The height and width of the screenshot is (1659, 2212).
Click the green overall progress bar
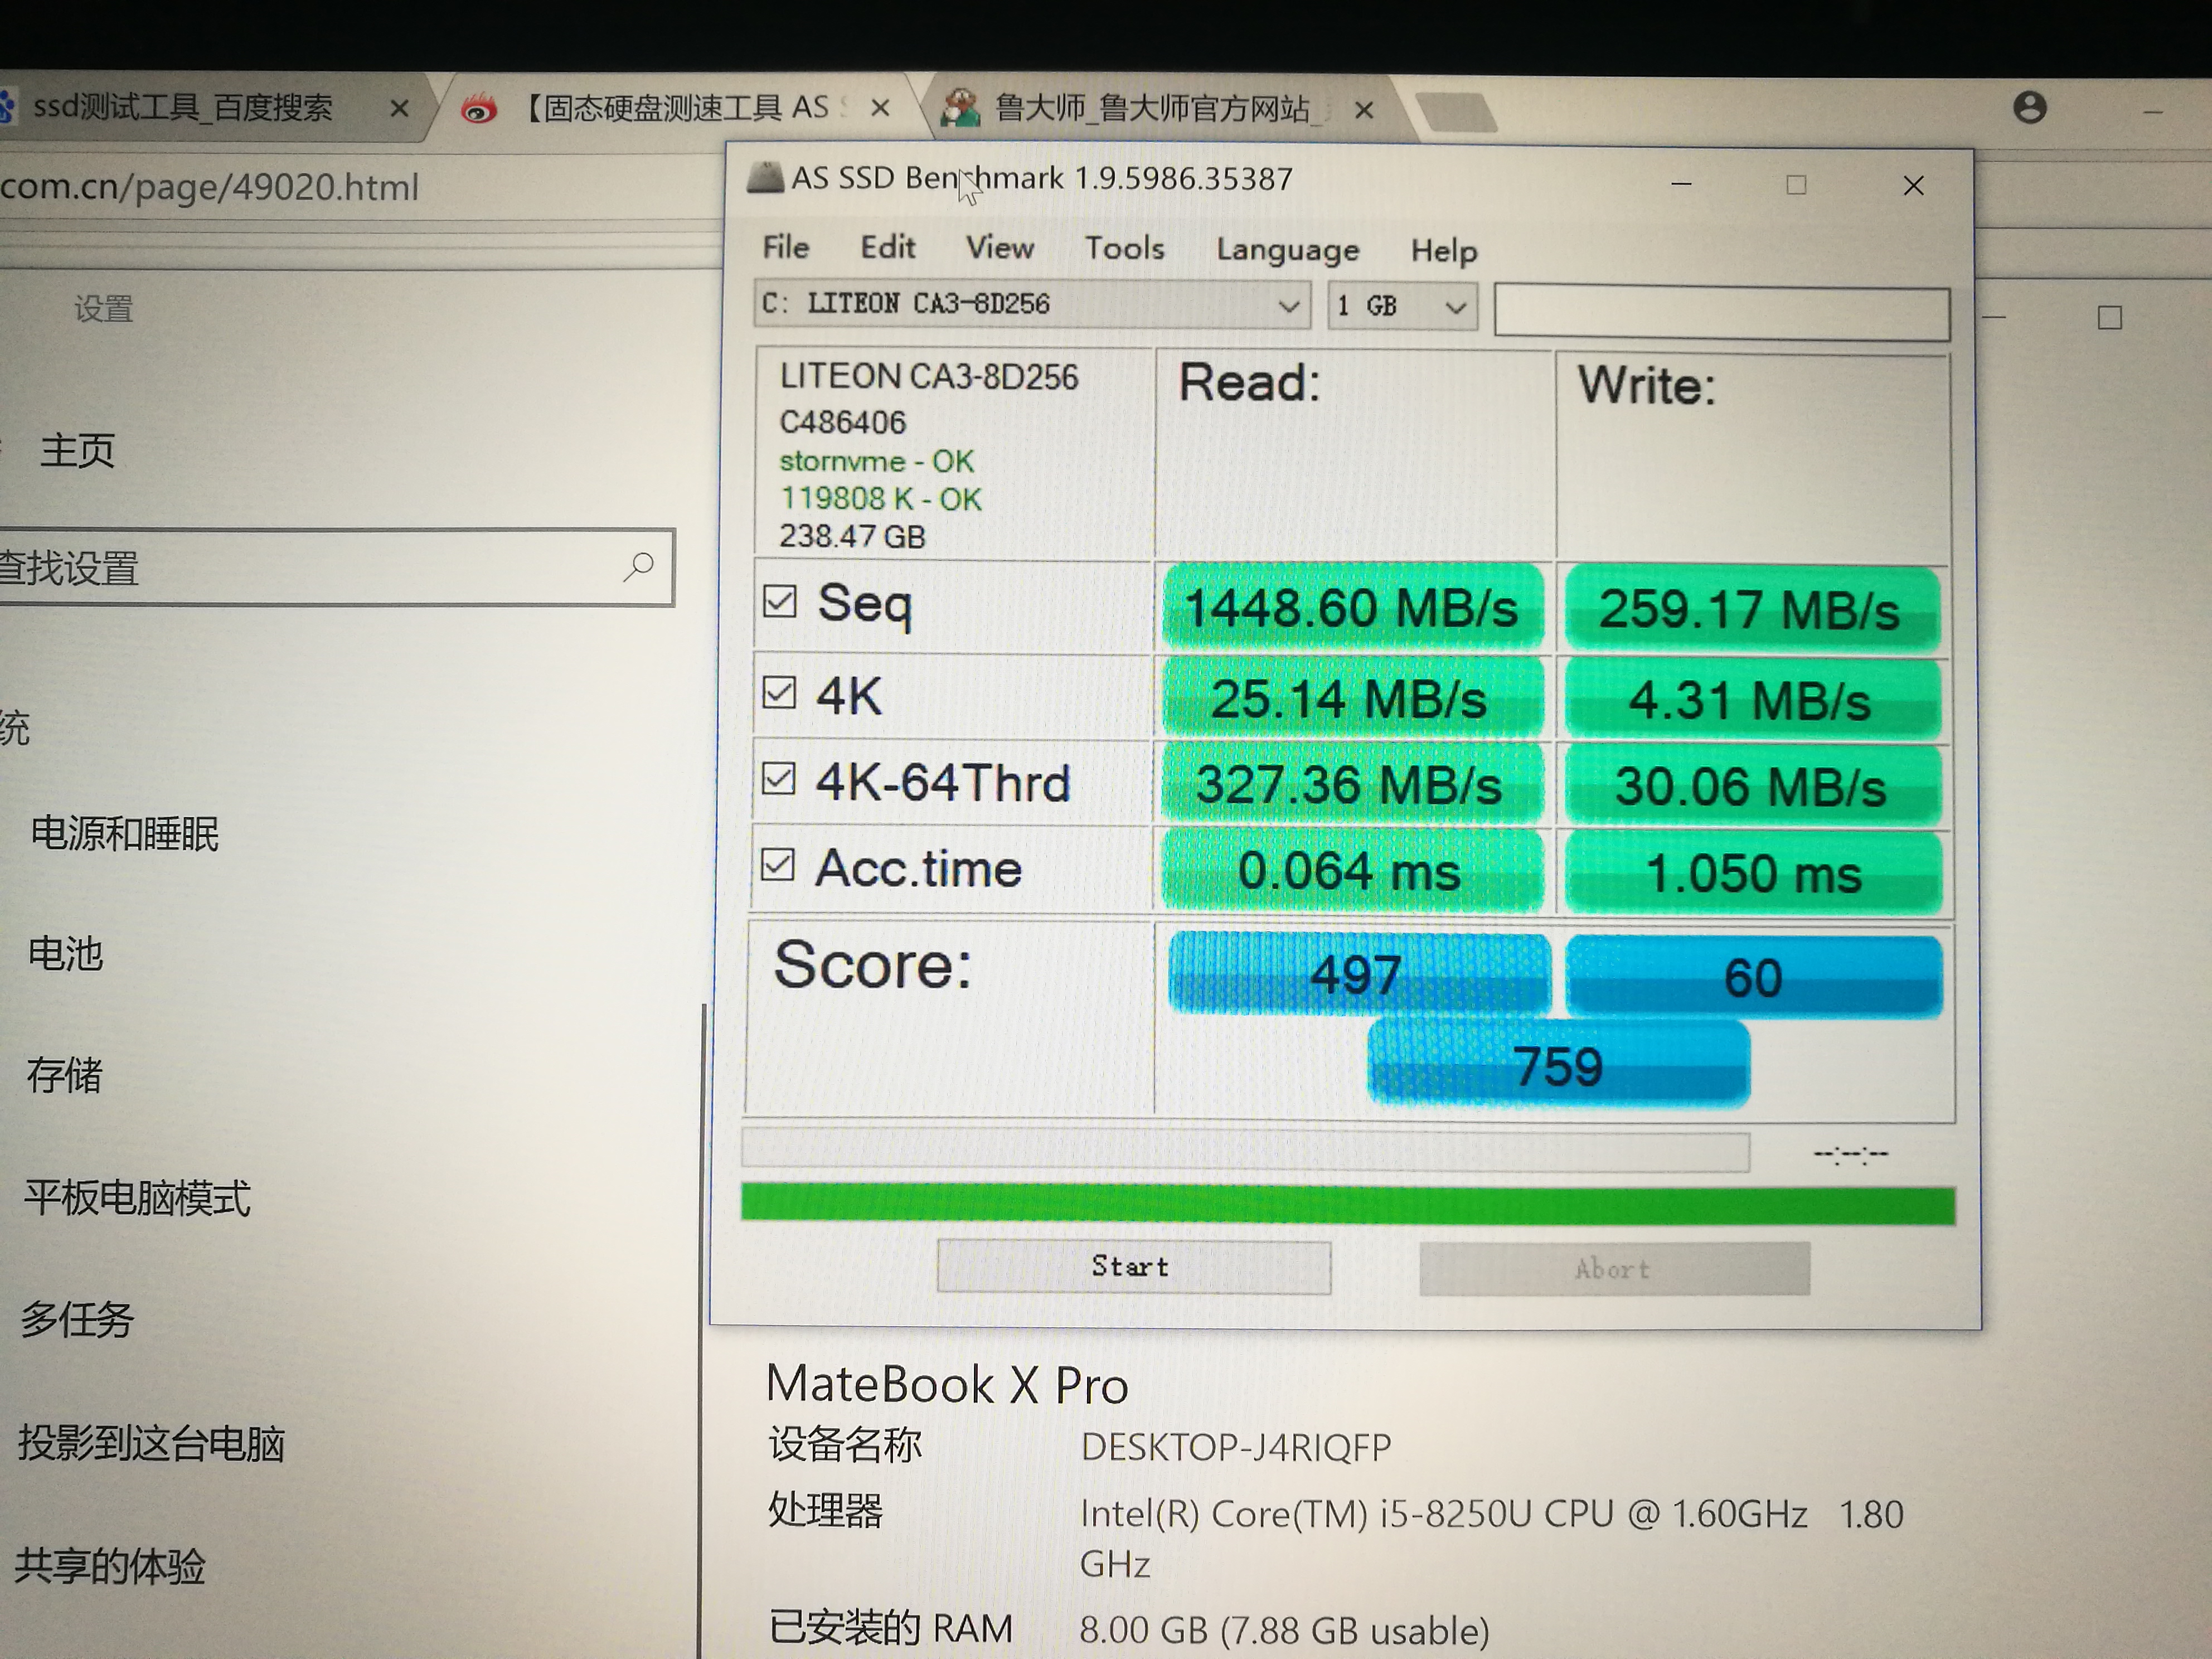(x=1347, y=1203)
